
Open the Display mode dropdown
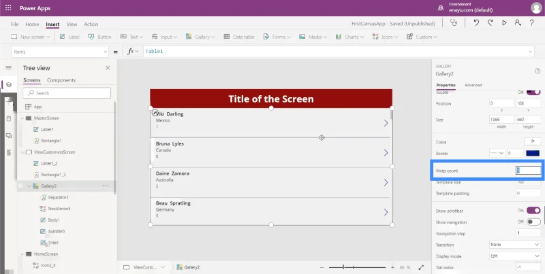[x=515, y=256]
